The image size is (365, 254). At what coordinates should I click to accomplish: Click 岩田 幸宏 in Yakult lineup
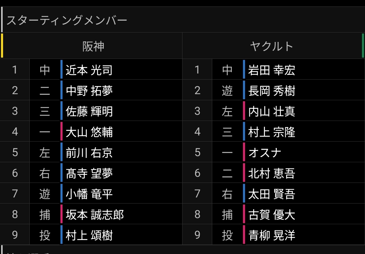pyautogui.click(x=271, y=70)
